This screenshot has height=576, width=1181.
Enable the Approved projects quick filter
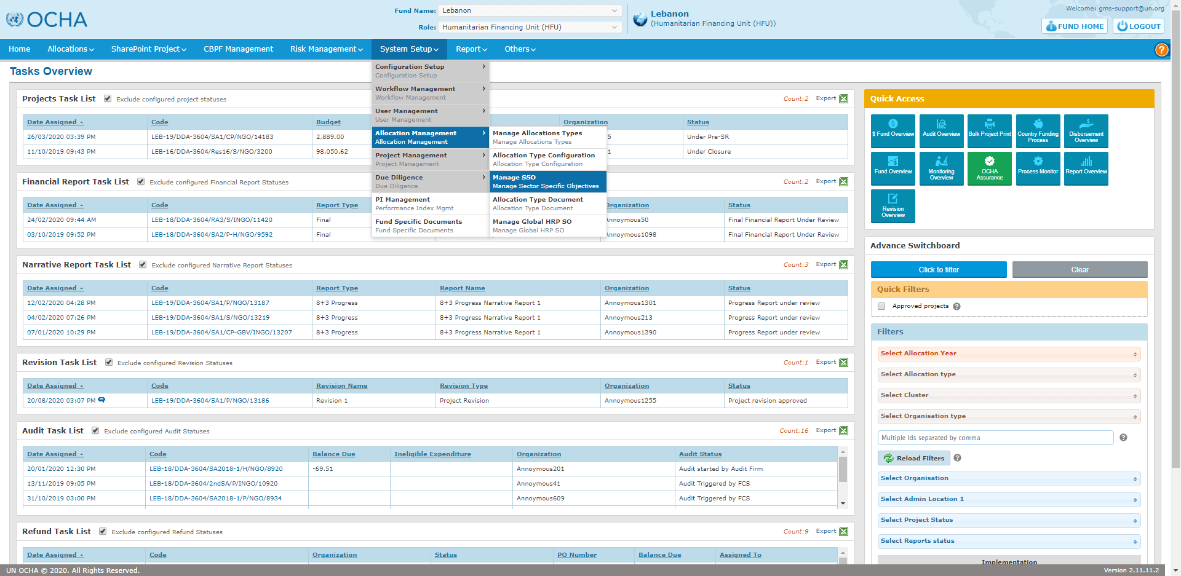click(x=881, y=306)
